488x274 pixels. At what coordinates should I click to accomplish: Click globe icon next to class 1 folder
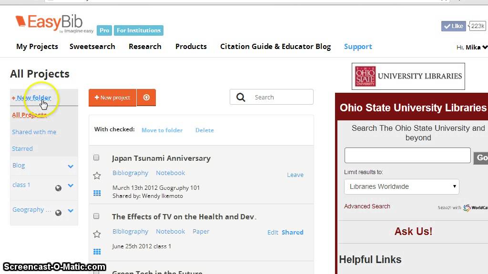[x=58, y=188]
